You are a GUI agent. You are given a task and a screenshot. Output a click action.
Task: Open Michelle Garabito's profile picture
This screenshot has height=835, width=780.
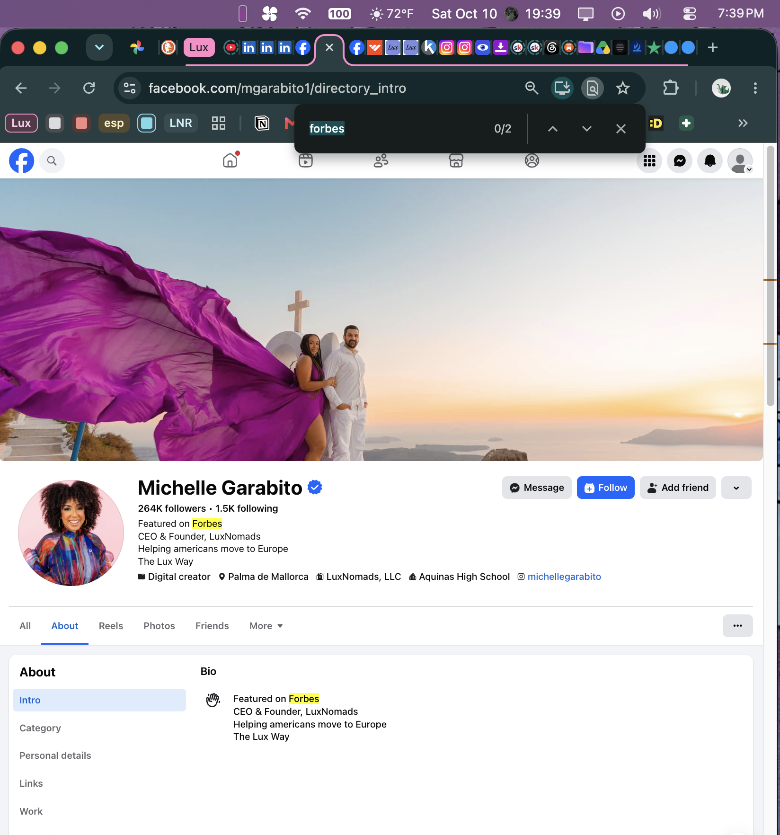(x=71, y=533)
